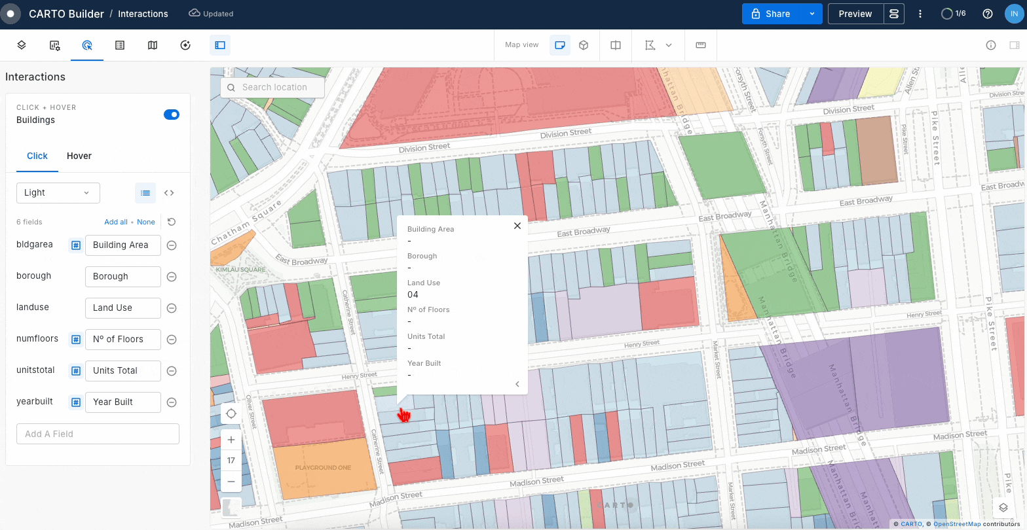Open the Layers panel icon
The width and height of the screenshot is (1027, 530).
[22, 45]
